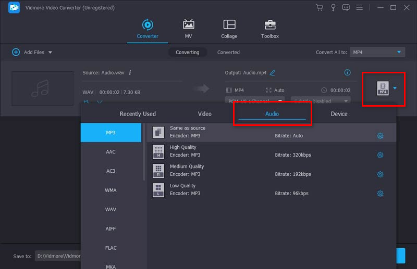Click the format list scrollbar
This screenshot has width=417, height=269.
(x=144, y=152)
